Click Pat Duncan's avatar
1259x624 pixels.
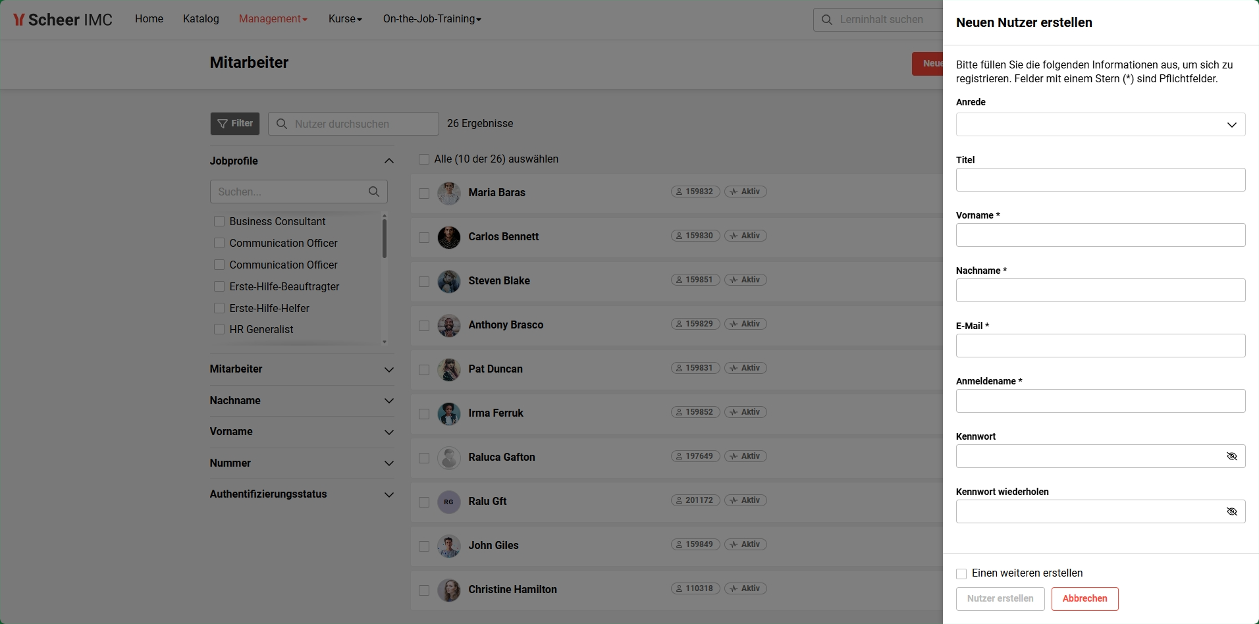click(x=449, y=370)
